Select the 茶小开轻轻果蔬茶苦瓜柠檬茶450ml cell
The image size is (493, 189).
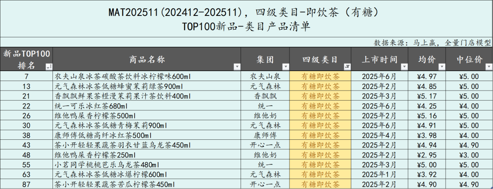click(114, 184)
